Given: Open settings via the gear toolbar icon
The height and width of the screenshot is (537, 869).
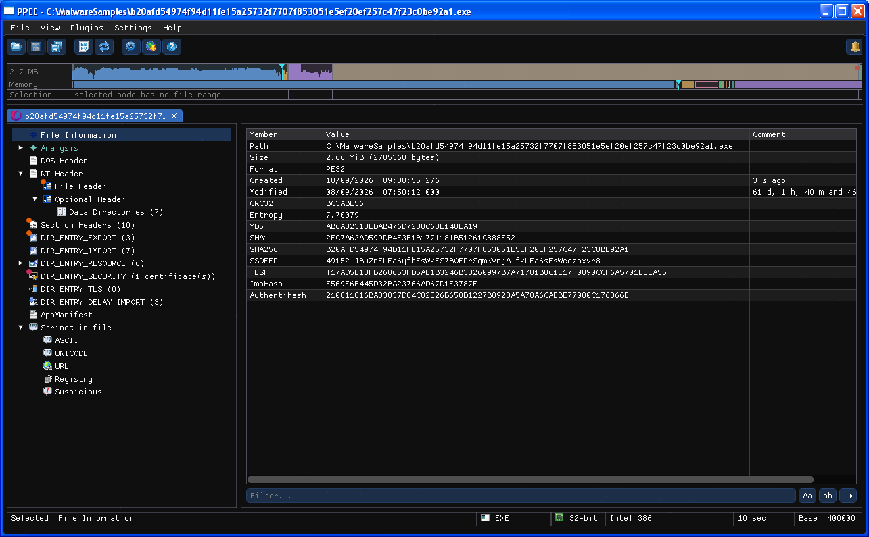Looking at the screenshot, I should [131, 47].
